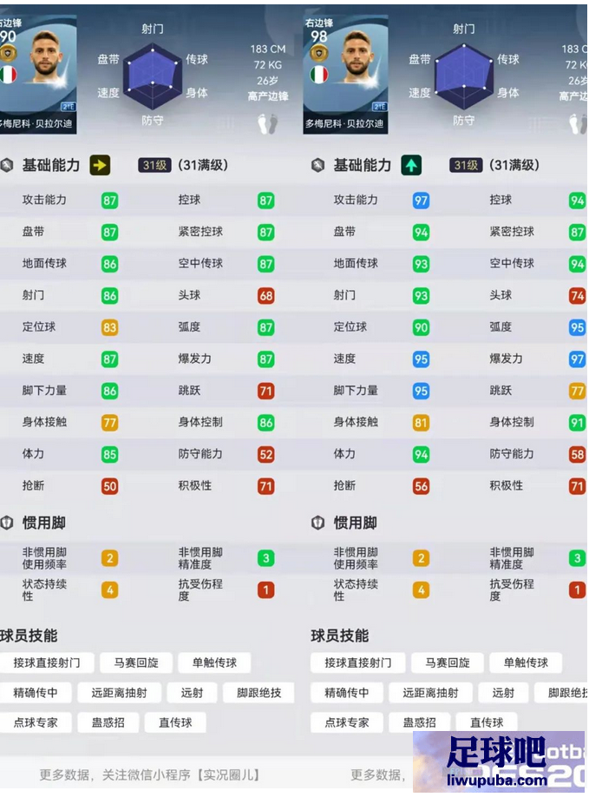Click the yellow right-arrow form icon beside 基础能力

[100, 165]
